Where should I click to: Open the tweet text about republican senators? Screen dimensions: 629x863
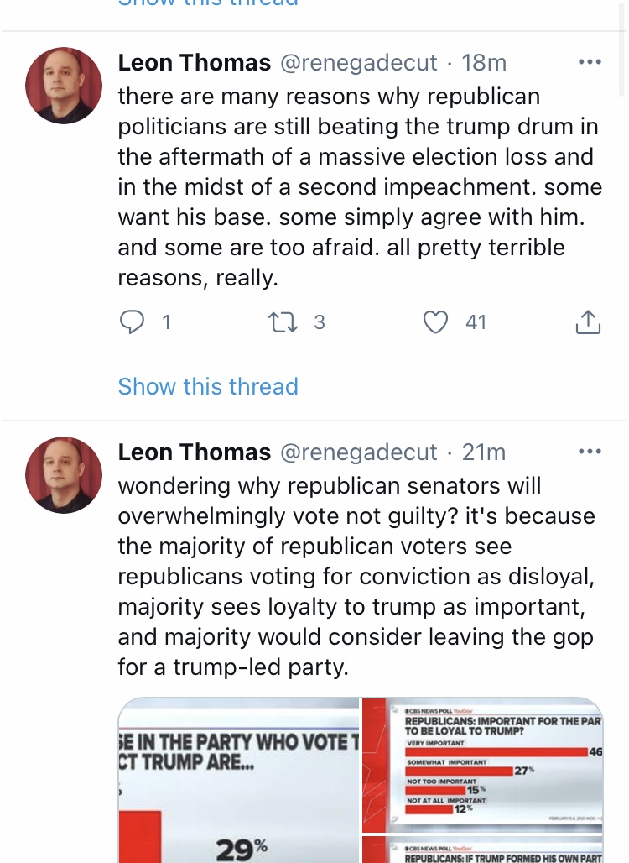pyautogui.click(x=356, y=576)
